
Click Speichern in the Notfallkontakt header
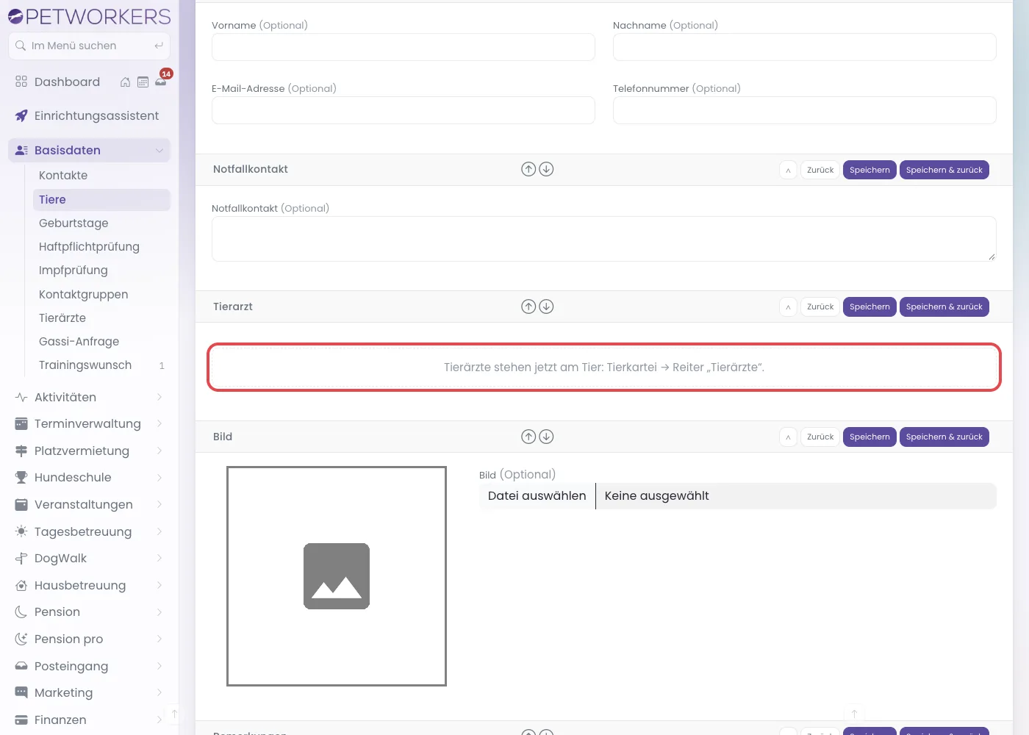[870, 170]
